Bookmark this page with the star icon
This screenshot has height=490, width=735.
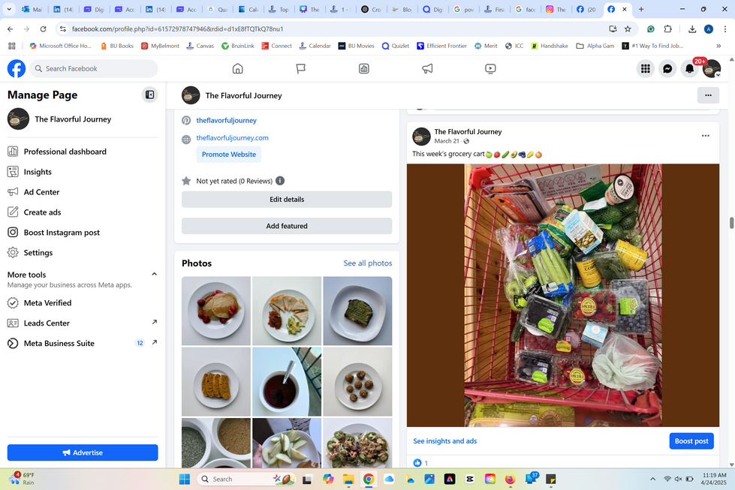(628, 29)
